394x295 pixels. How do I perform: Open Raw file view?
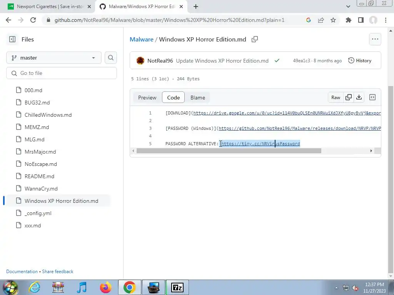(x=336, y=97)
